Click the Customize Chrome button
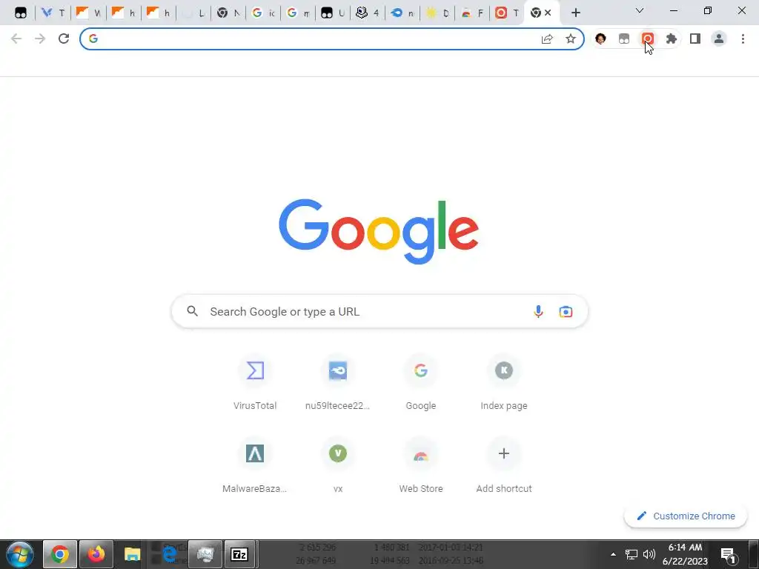Image resolution: width=759 pixels, height=569 pixels. [686, 516]
